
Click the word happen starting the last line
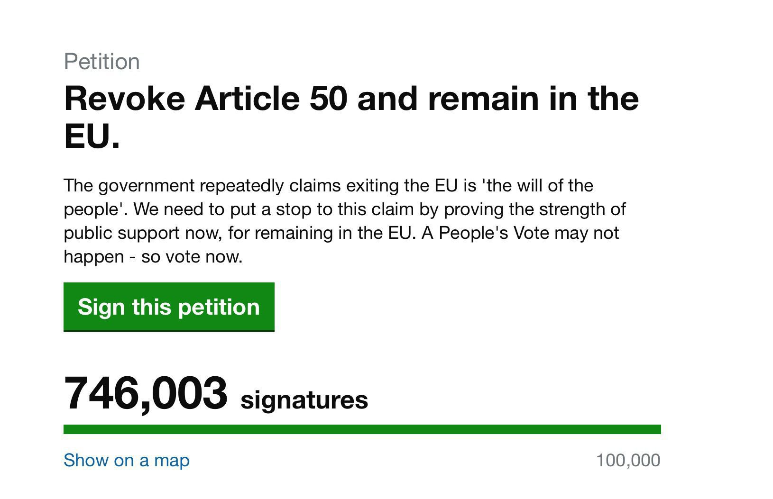94,256
